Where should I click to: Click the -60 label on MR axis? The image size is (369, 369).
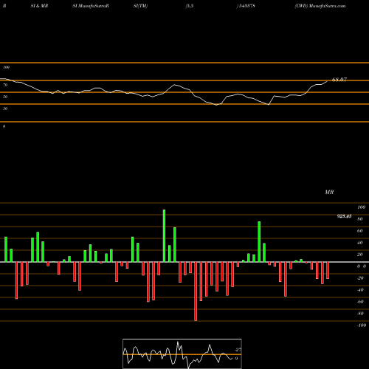360,302
